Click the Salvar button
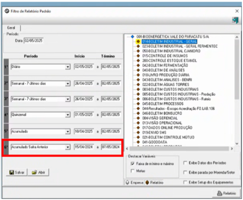This screenshot has width=243, height=200. [16, 172]
